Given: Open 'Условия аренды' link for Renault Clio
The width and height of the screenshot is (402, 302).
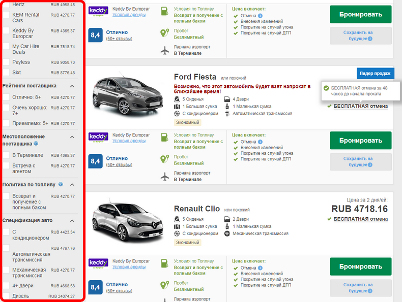Looking at the screenshot, I should click(x=129, y=266).
